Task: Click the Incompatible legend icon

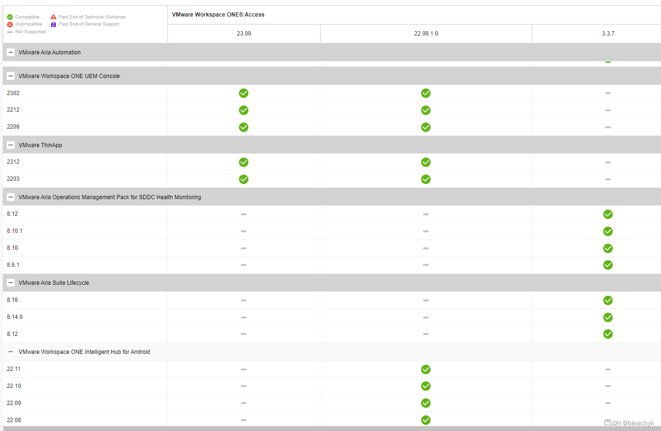Action: pos(10,24)
